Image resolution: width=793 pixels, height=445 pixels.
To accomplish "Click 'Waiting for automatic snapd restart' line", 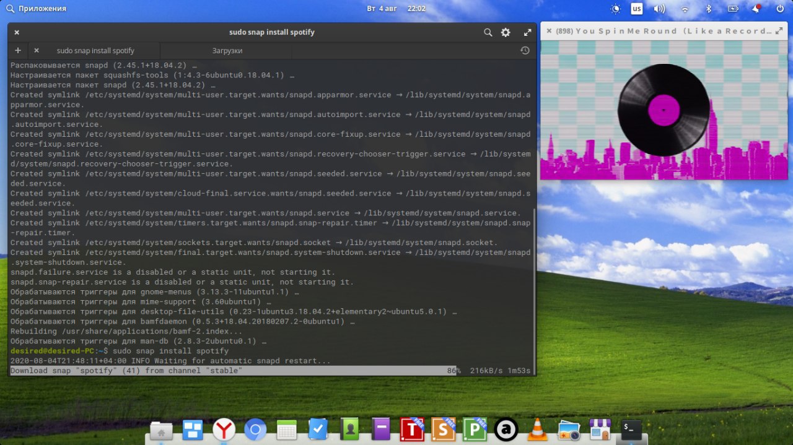I will coord(170,361).
